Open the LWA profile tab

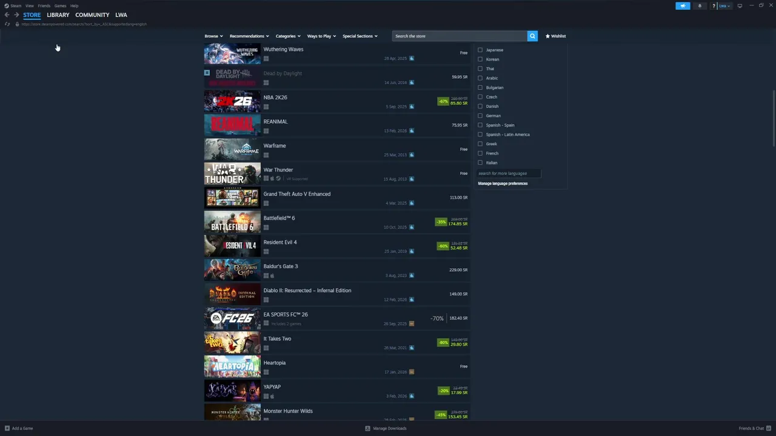click(x=121, y=15)
